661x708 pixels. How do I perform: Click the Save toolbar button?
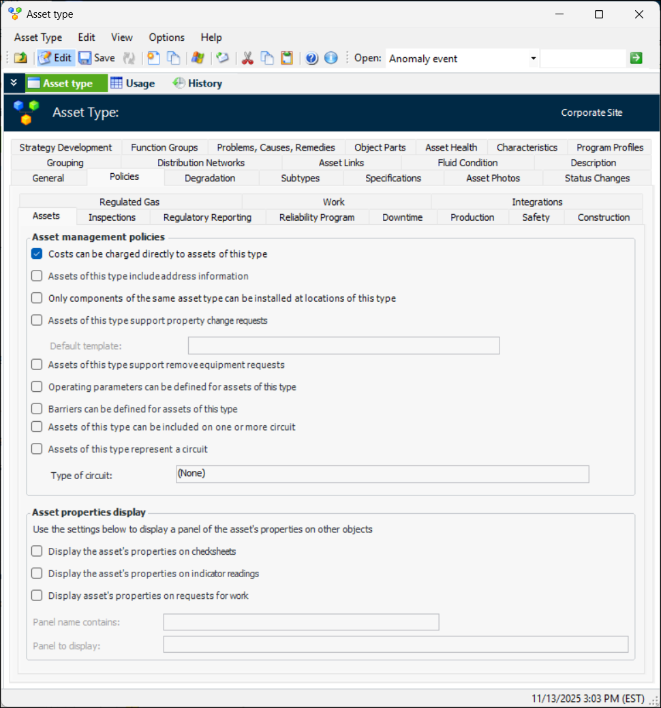click(96, 58)
